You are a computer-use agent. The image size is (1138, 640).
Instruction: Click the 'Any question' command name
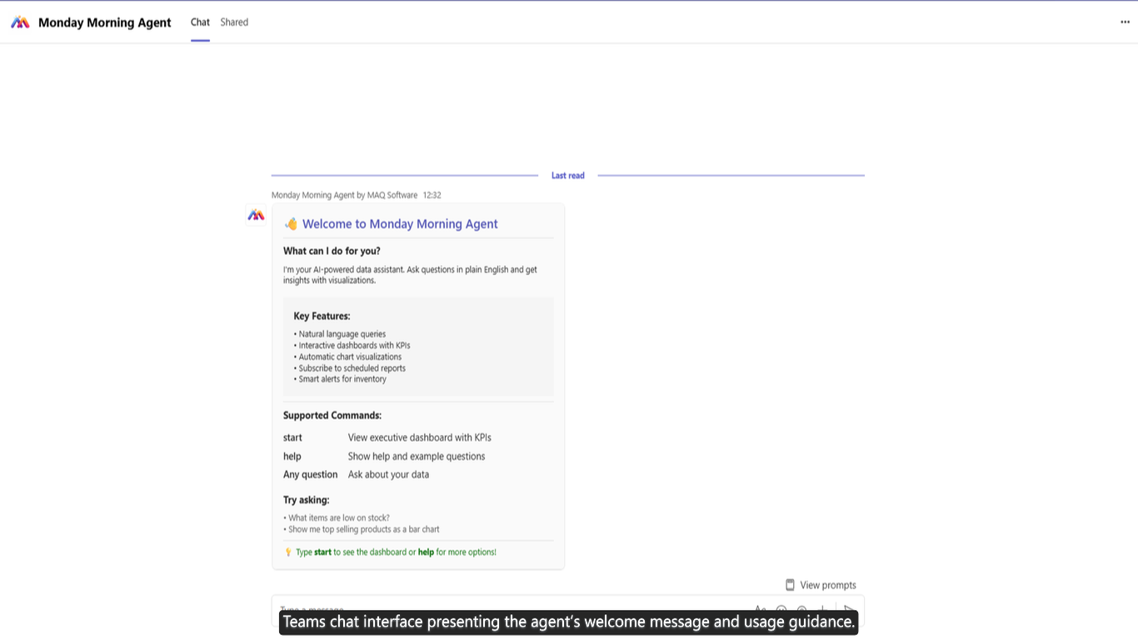pos(311,475)
